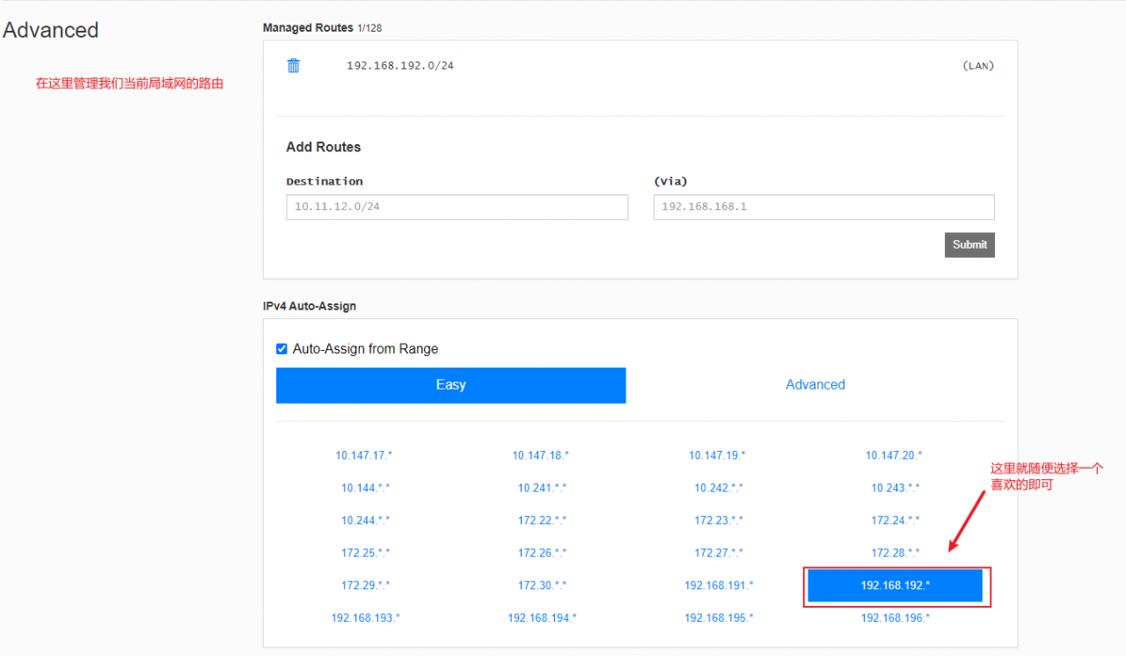Select the 10.242.*.* range
Screen dimensions: 1126x656
(718, 488)
